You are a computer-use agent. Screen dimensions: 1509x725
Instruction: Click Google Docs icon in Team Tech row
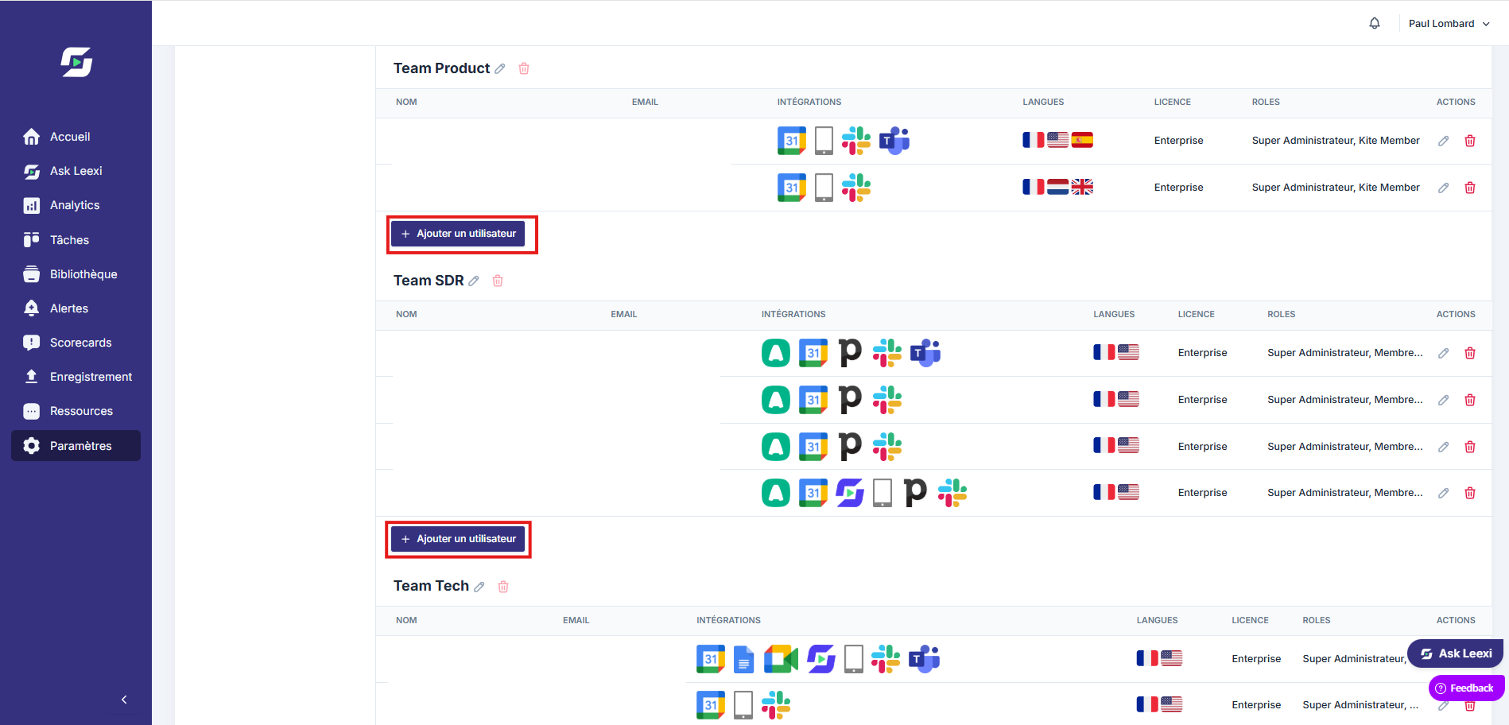tap(743, 659)
